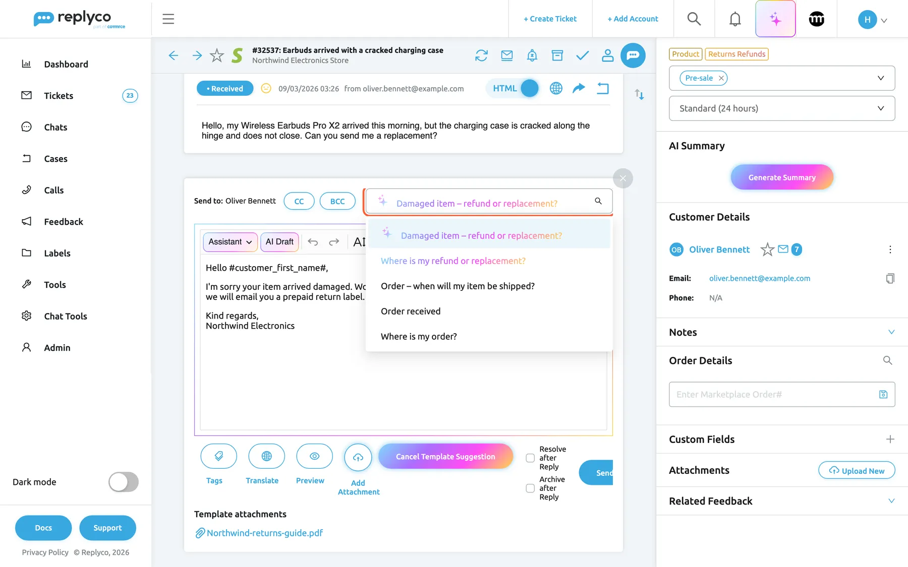Click the BCC button
This screenshot has width=908, height=567.
point(337,202)
